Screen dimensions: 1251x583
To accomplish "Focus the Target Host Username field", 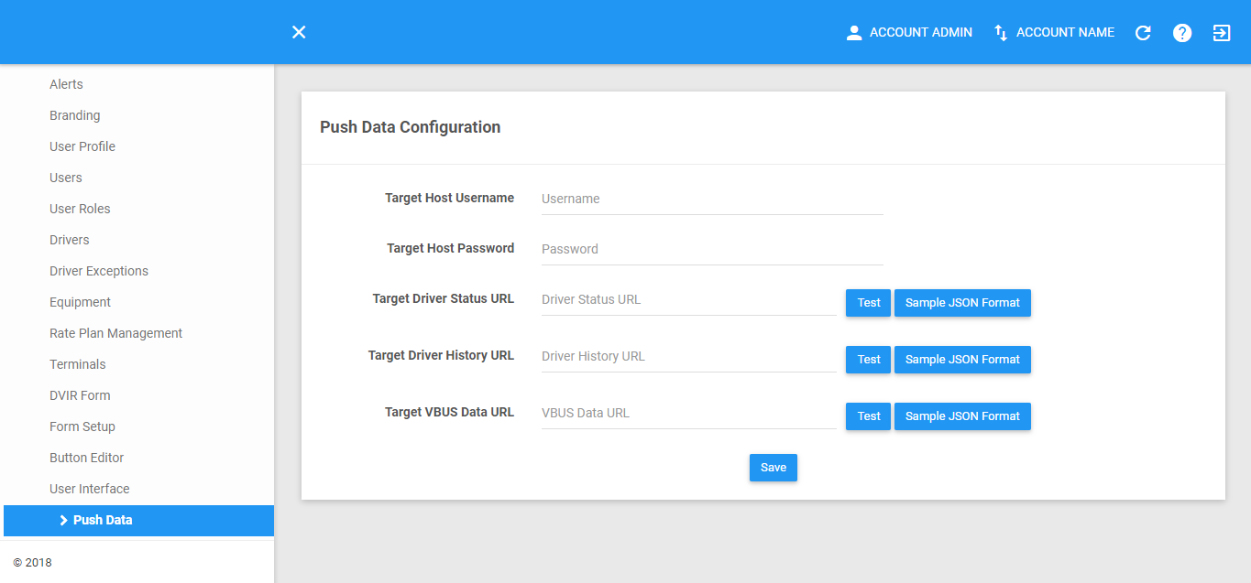I will 712,199.
